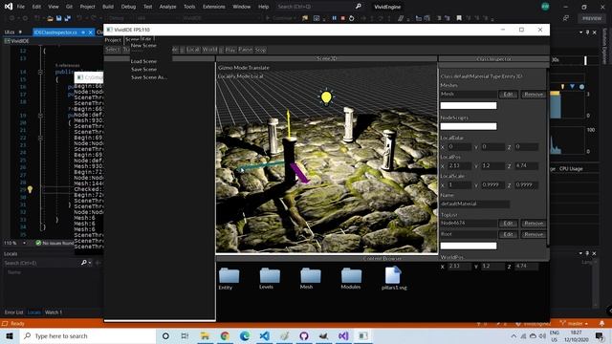Viewport: 612px width, 344px height.
Task: Open the master branch dropdown in status bar
Action: 574,323
